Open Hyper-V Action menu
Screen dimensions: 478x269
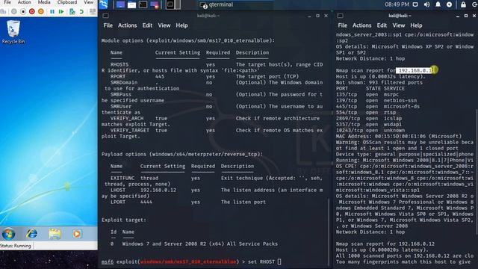pos(25,2)
